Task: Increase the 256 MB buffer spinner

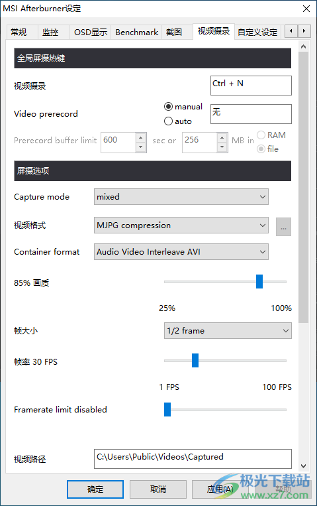Action: (x=222, y=138)
